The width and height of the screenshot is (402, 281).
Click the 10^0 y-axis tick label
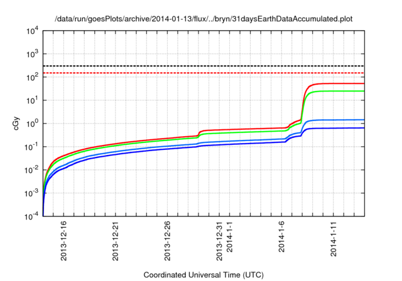pos(32,124)
